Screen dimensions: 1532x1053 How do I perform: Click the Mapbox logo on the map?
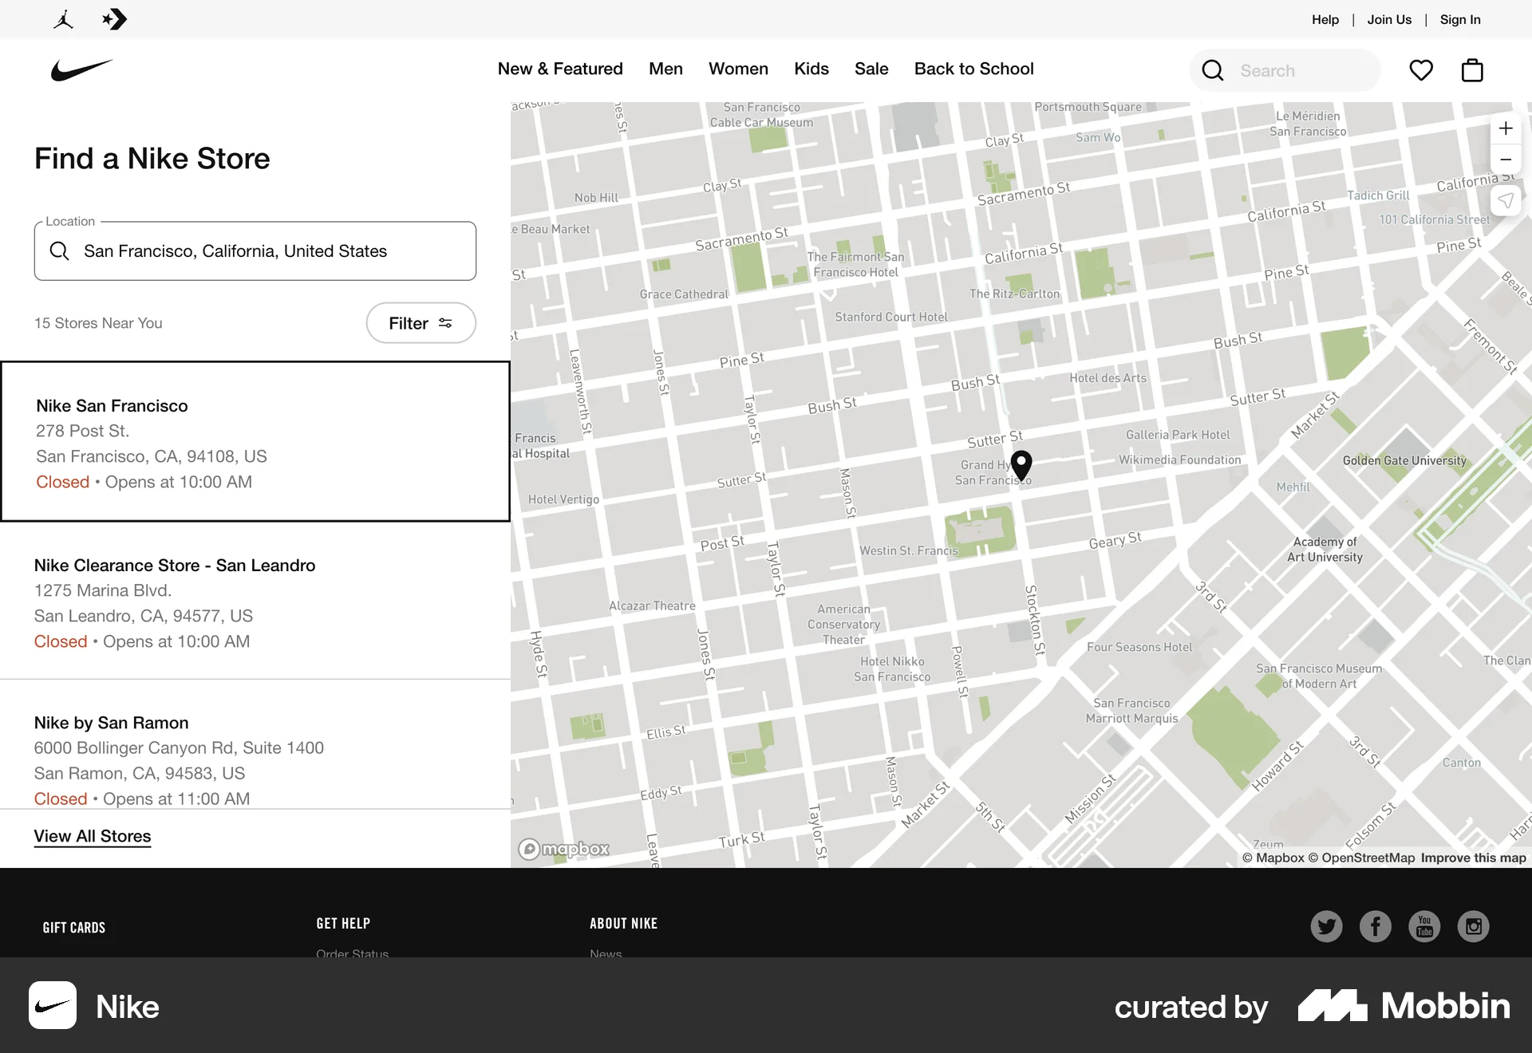click(564, 849)
